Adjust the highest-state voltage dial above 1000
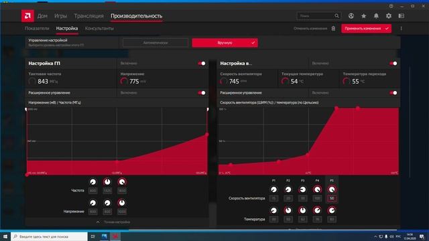Screen dimensions: 429x241 (122, 203)
